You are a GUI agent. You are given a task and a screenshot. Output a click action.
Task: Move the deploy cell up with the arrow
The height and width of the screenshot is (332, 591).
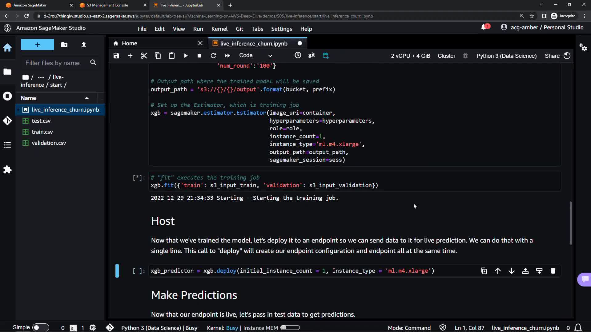tap(497, 271)
